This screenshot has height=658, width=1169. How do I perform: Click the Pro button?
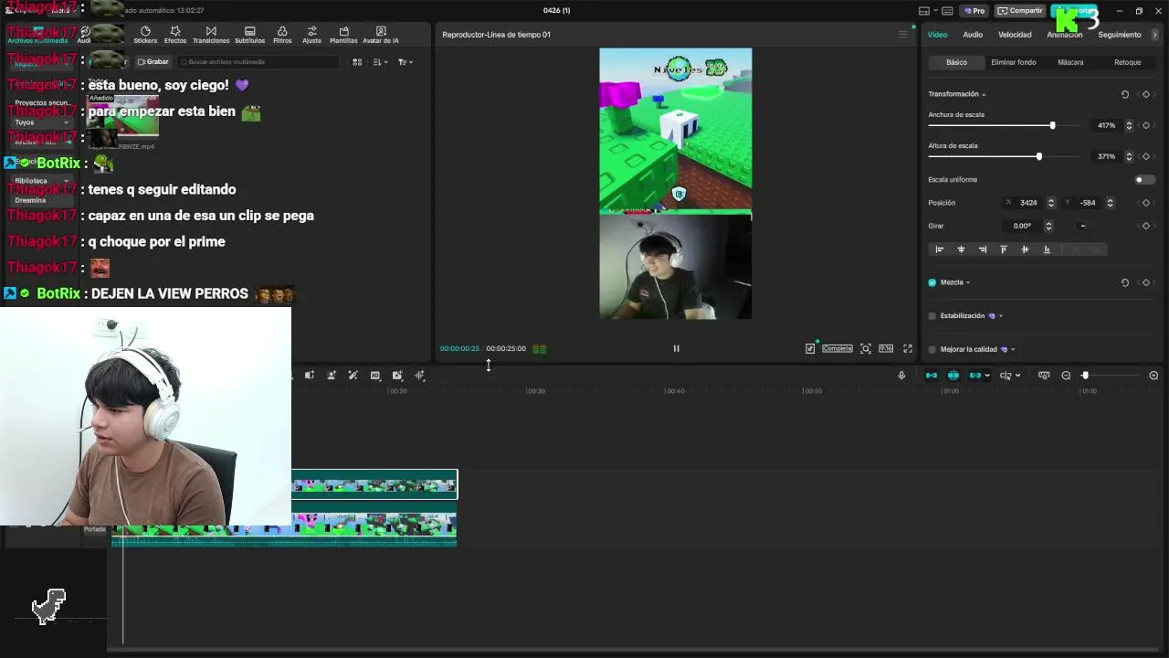tap(974, 11)
